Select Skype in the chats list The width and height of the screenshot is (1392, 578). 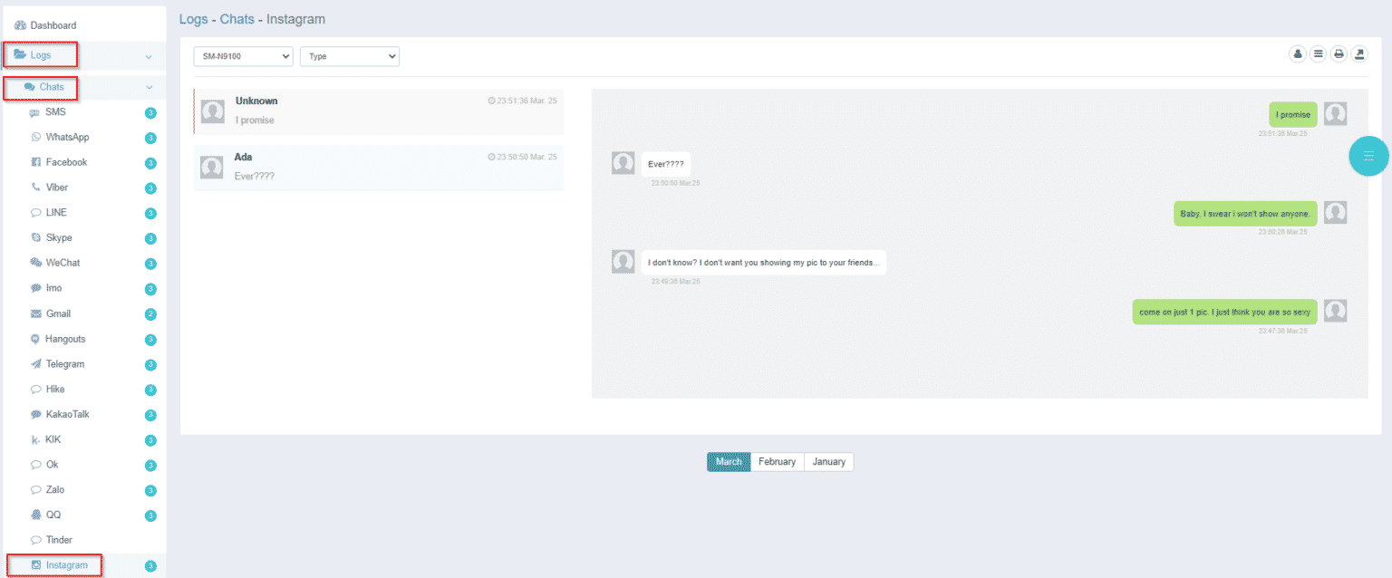pos(59,238)
